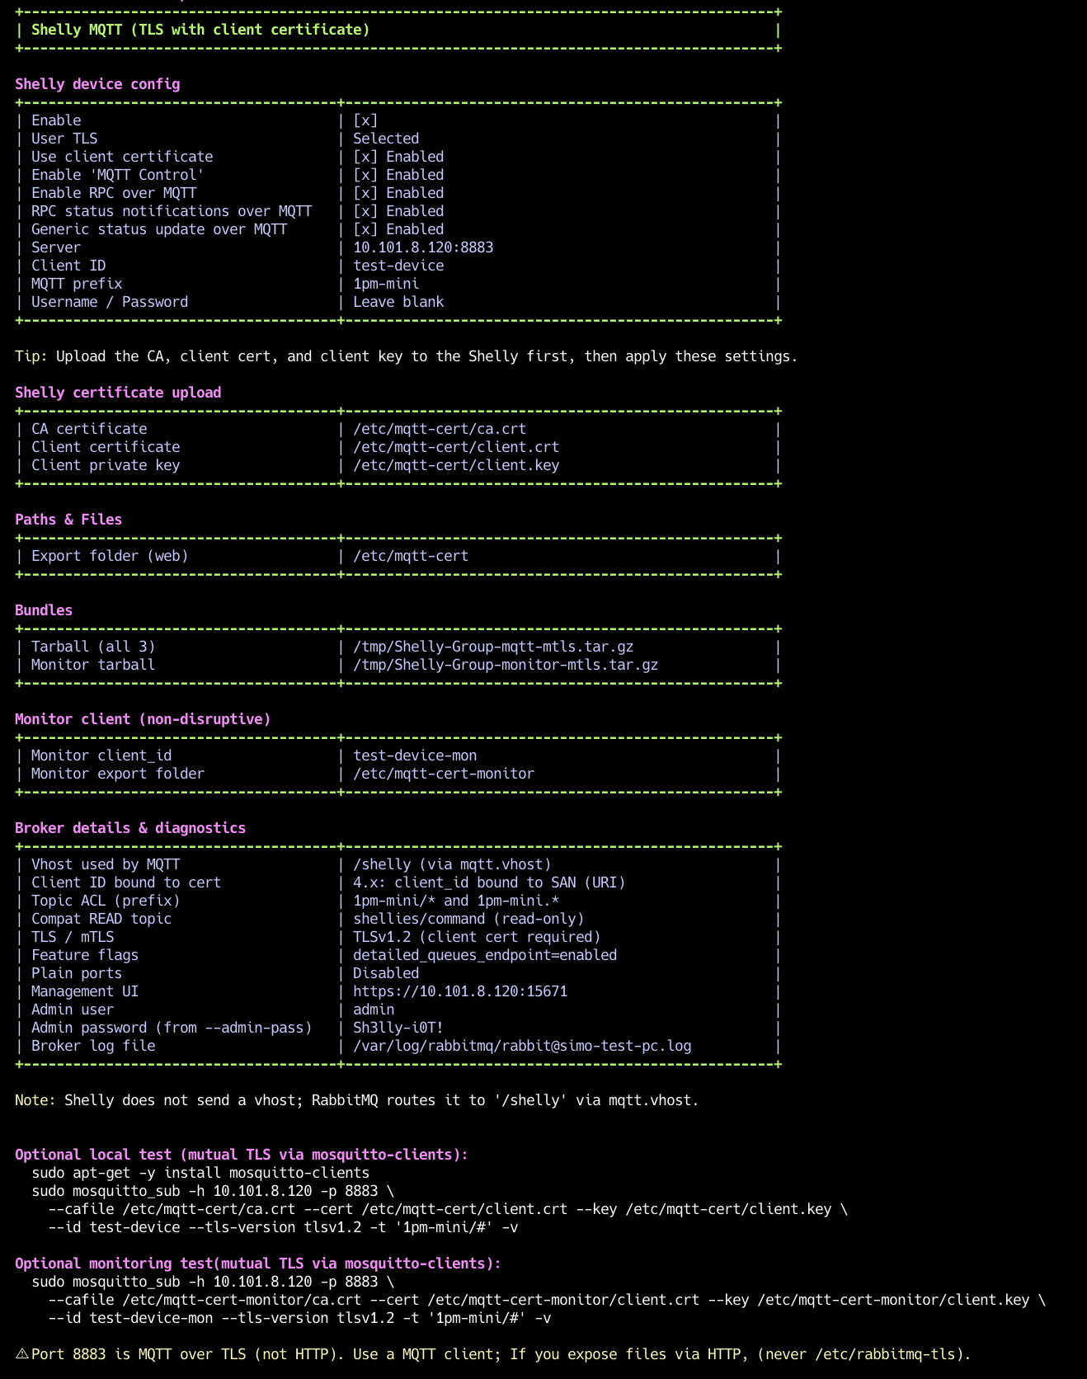The width and height of the screenshot is (1087, 1379).
Task: Click the Broker details & diagnostics heading
Action: coord(130,828)
